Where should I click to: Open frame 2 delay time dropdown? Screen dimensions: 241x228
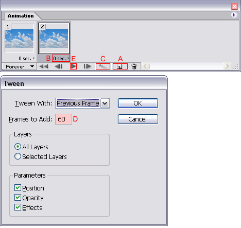tap(61, 59)
